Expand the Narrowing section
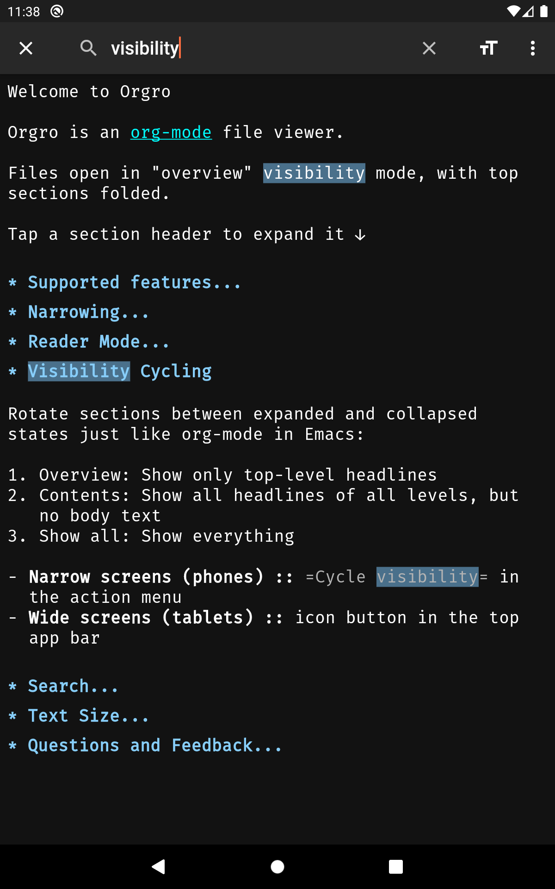Image resolution: width=555 pixels, height=889 pixels. click(x=88, y=312)
